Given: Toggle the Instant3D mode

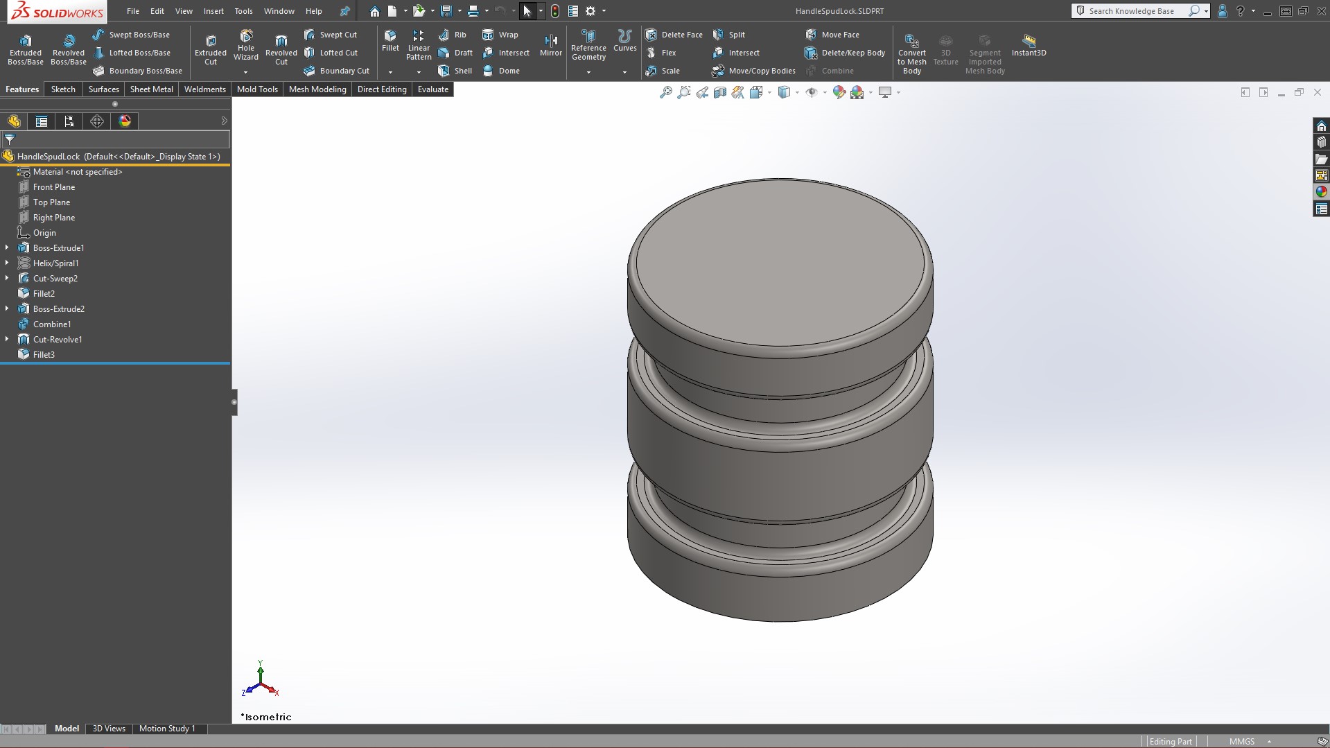Looking at the screenshot, I should (1029, 45).
